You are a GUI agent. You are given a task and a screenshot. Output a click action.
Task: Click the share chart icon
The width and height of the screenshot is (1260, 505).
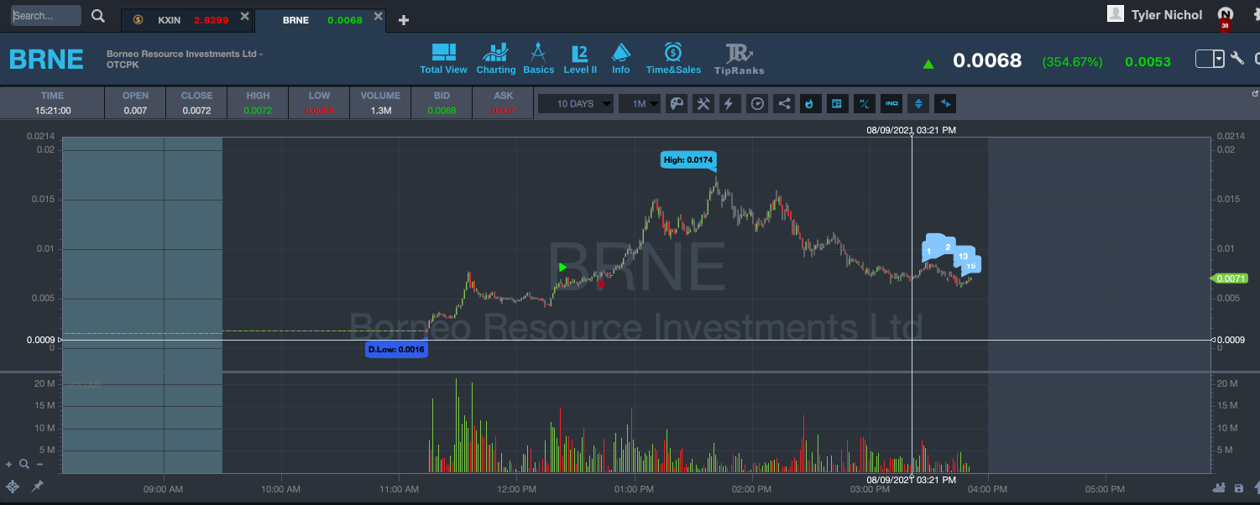pyautogui.click(x=784, y=104)
